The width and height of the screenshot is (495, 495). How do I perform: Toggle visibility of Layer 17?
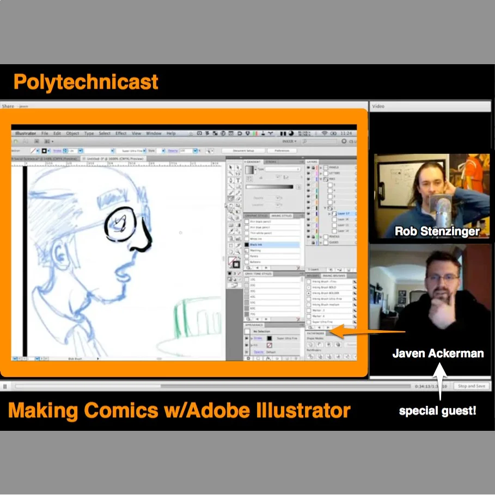309,214
